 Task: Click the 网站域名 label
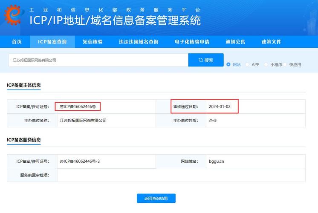click(189, 161)
